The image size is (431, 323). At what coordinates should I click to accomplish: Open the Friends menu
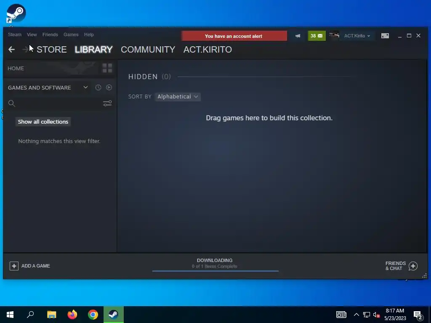50,34
